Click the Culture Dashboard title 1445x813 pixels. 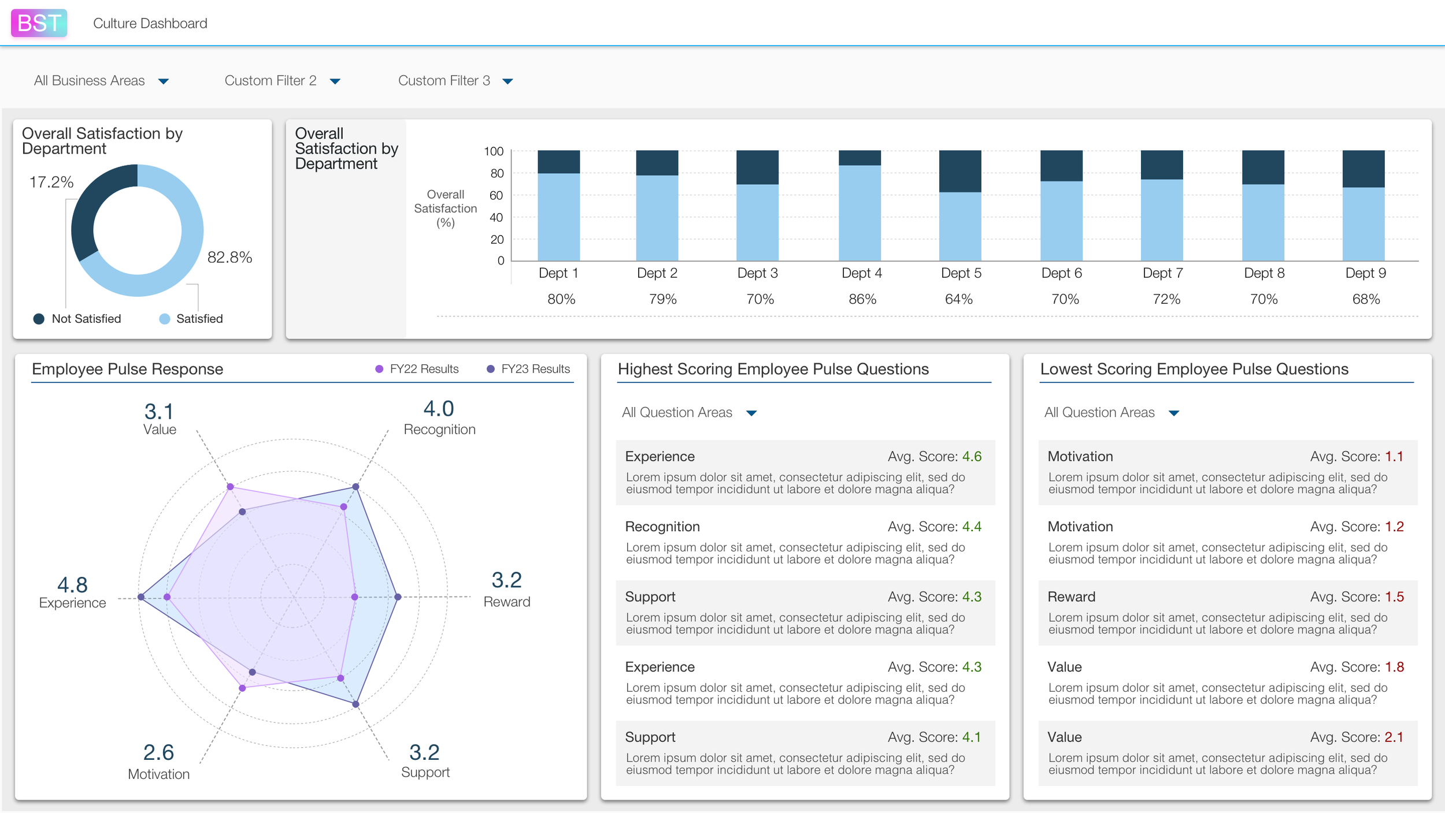point(150,23)
